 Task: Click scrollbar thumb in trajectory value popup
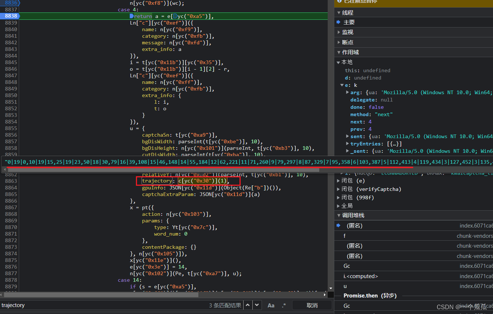click(x=163, y=170)
